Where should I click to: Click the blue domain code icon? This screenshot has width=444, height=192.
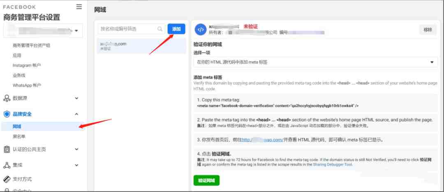click(x=201, y=29)
